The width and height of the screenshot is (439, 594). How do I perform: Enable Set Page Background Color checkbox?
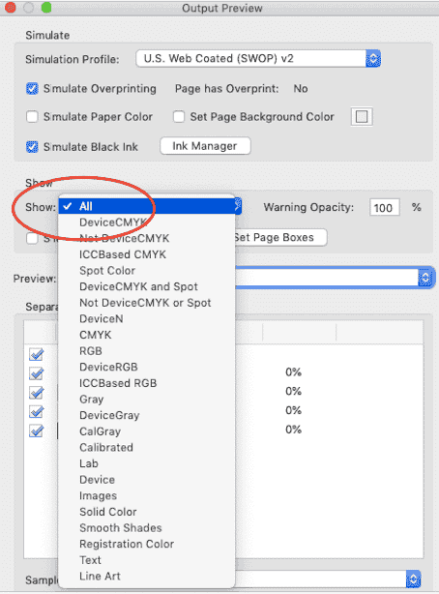click(179, 117)
